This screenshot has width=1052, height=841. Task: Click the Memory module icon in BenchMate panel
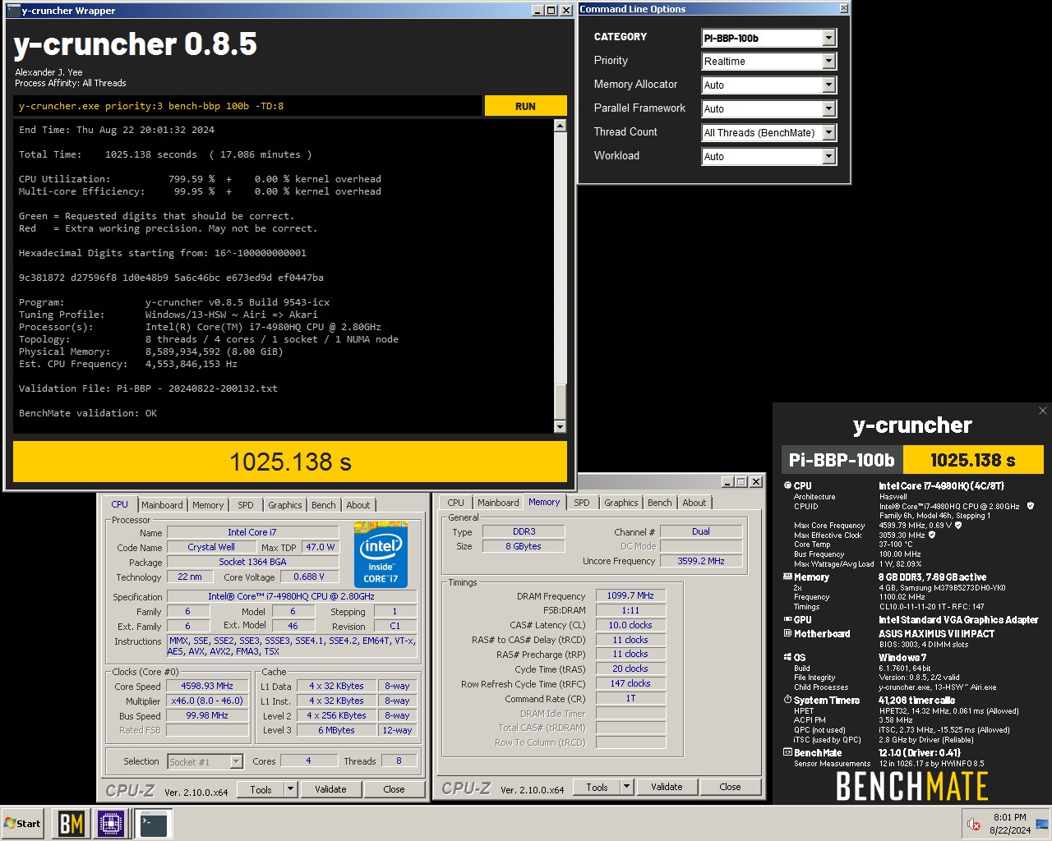pyautogui.click(x=787, y=577)
